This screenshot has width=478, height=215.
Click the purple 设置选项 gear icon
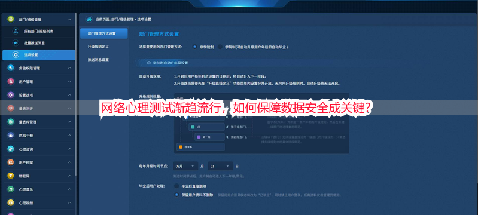(x=11, y=95)
